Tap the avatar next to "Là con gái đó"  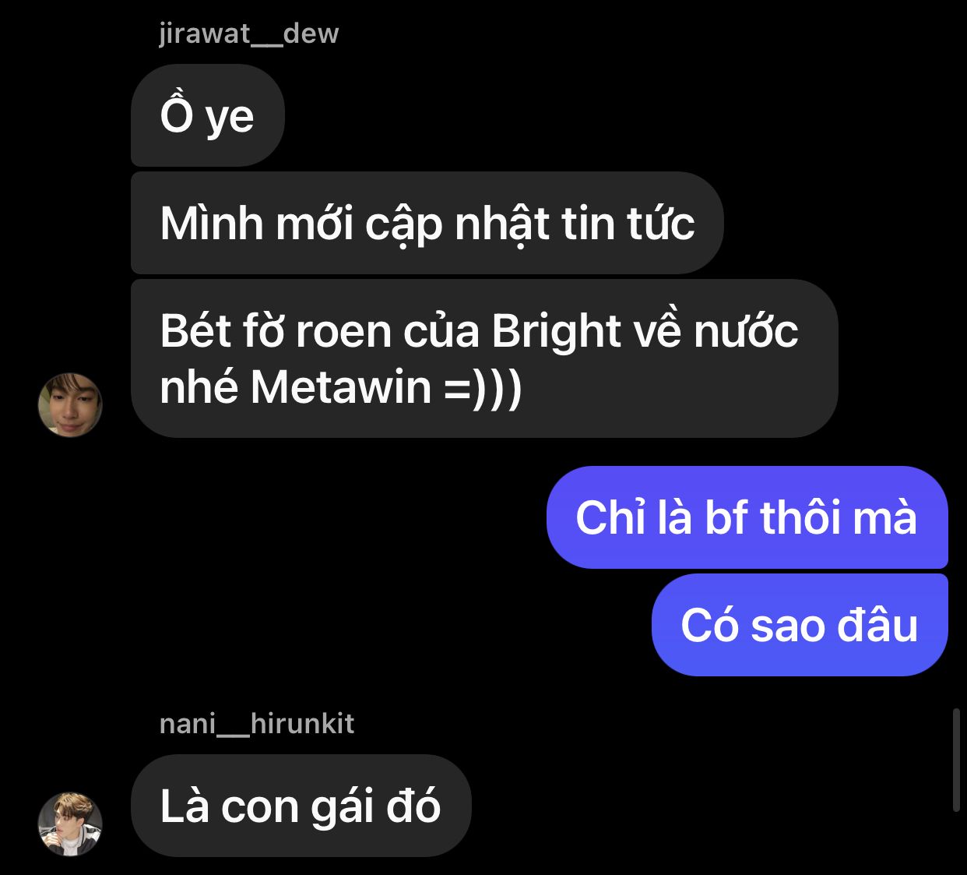tap(70, 824)
